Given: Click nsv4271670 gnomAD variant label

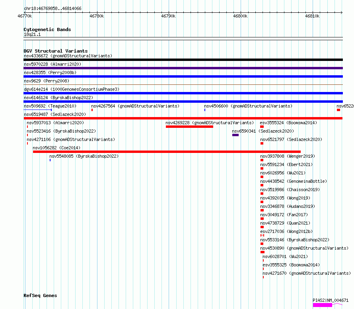Looking at the screenshot, I should point(307,273).
